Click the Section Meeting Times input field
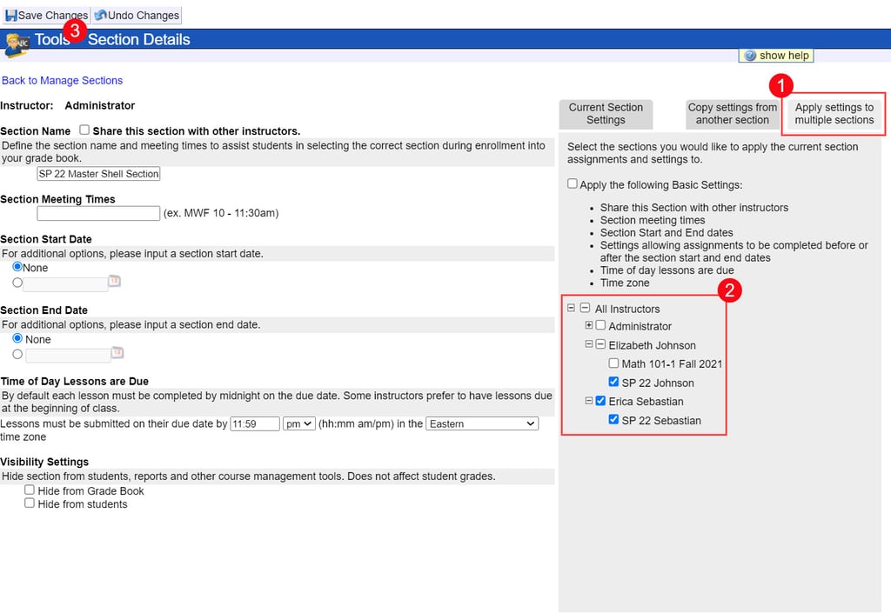 (x=98, y=213)
